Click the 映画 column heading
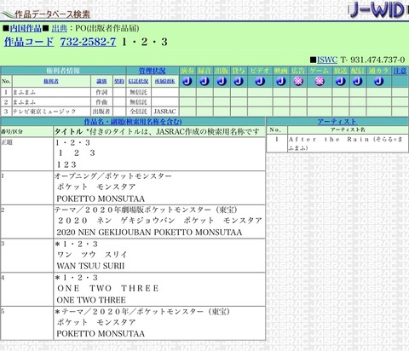The height and width of the screenshot is (351, 409). pos(281,71)
